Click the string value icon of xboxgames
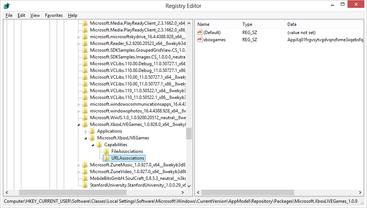367x208 pixels. click(x=199, y=39)
